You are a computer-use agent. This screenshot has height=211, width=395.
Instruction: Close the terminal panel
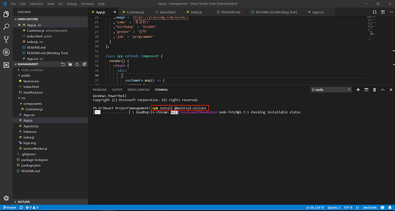[391, 90]
